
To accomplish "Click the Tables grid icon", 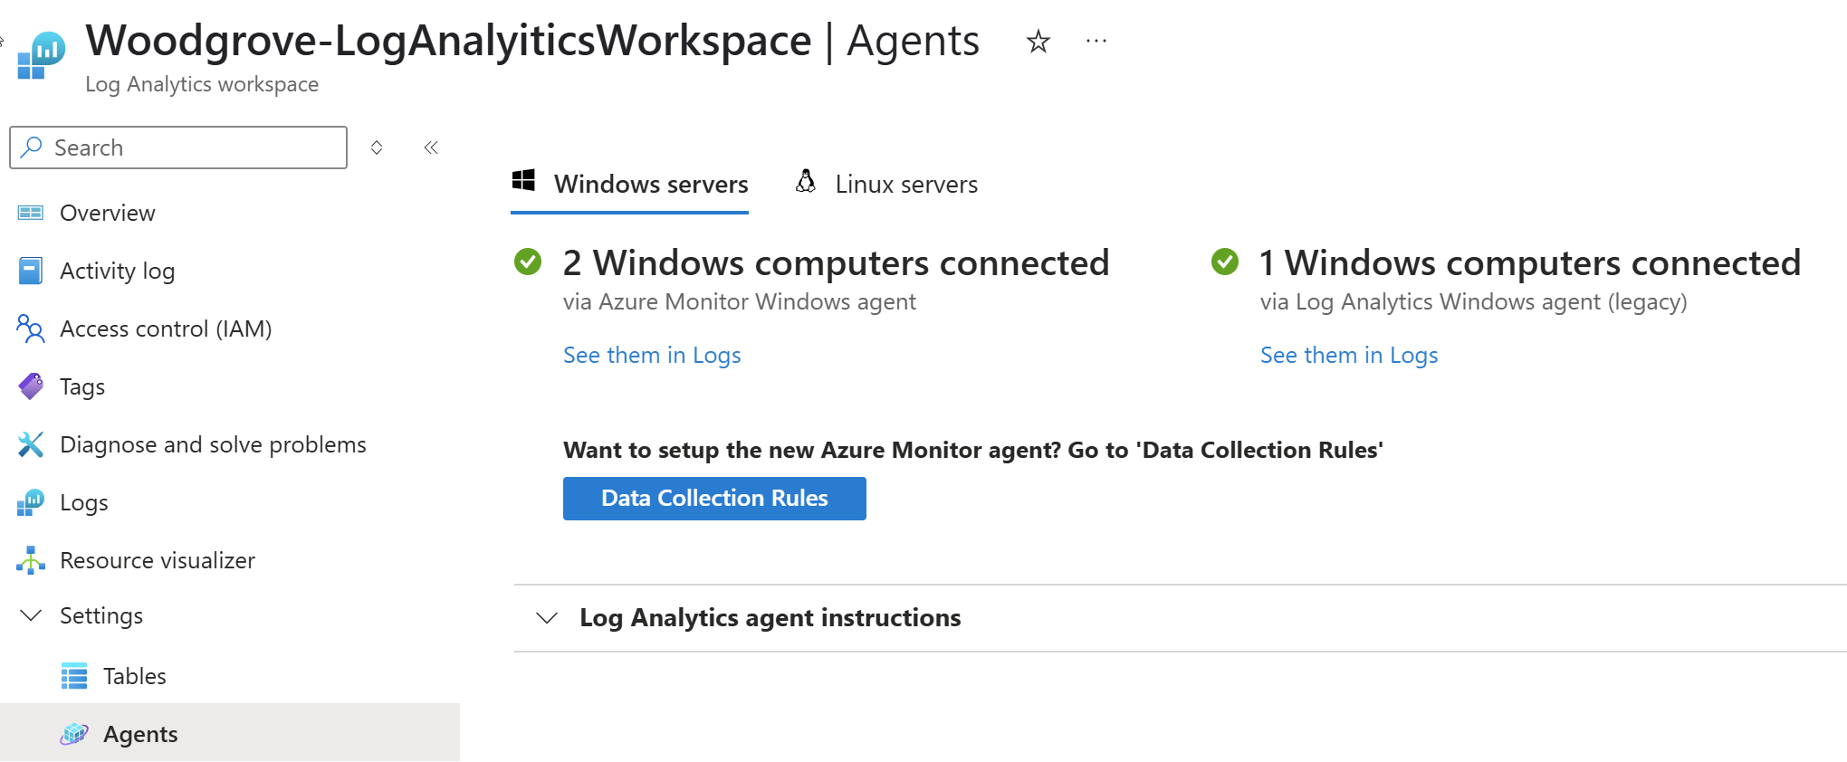I will pos(74,676).
